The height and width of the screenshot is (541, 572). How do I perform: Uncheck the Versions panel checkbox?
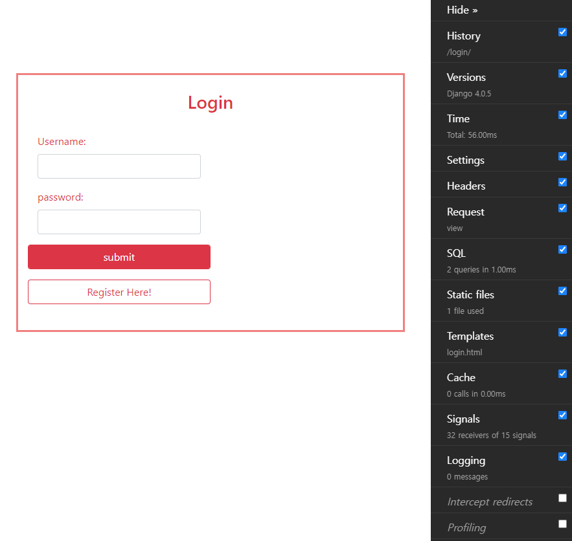pyautogui.click(x=562, y=74)
